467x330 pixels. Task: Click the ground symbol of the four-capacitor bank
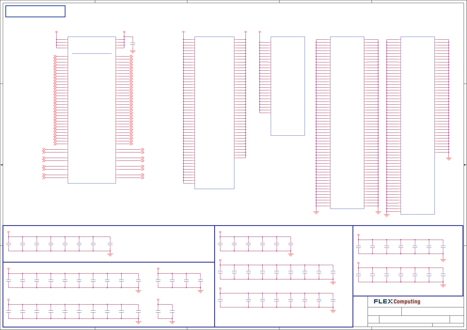point(200,291)
